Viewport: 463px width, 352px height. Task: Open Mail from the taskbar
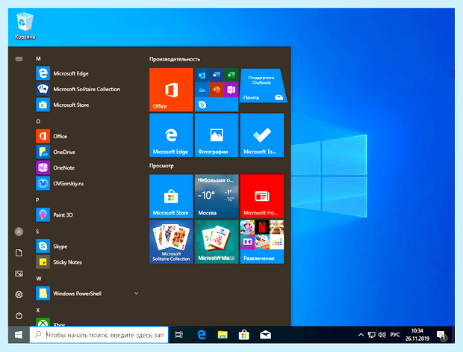(x=265, y=335)
